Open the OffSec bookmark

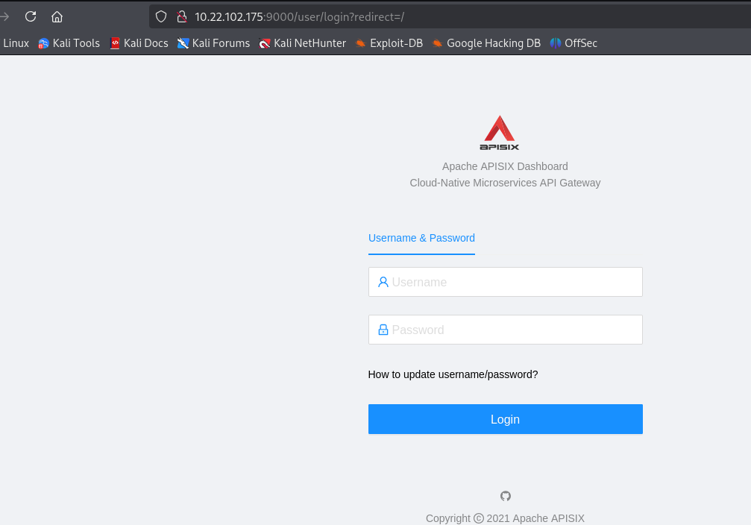click(x=574, y=43)
